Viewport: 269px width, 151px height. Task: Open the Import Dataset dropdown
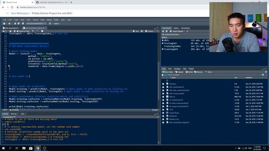pyautogui.click(x=177, y=31)
